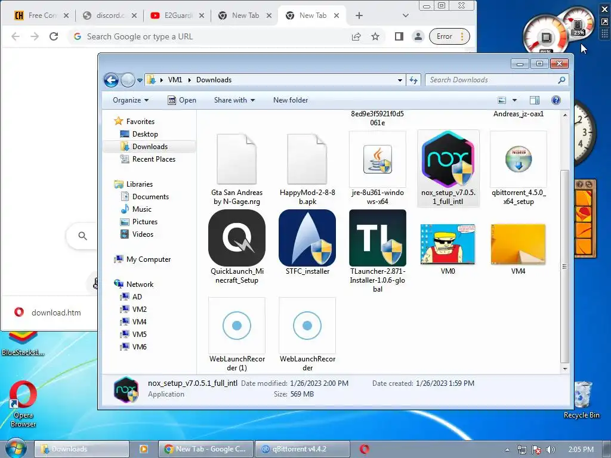Select Gta San Andreas by N-Gage.nrg file
This screenshot has height=458, width=611.
[236, 168]
